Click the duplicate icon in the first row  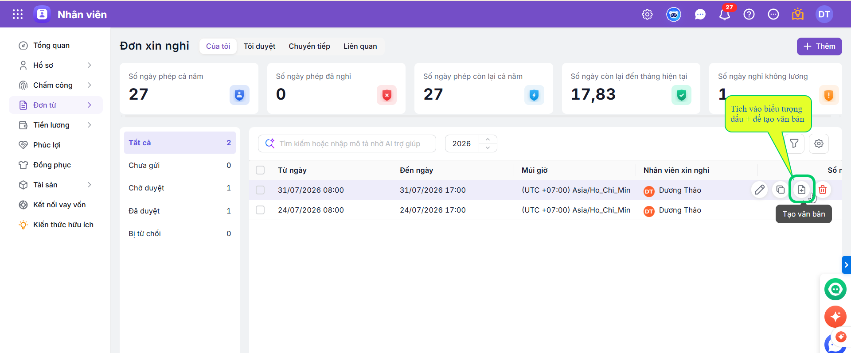780,190
